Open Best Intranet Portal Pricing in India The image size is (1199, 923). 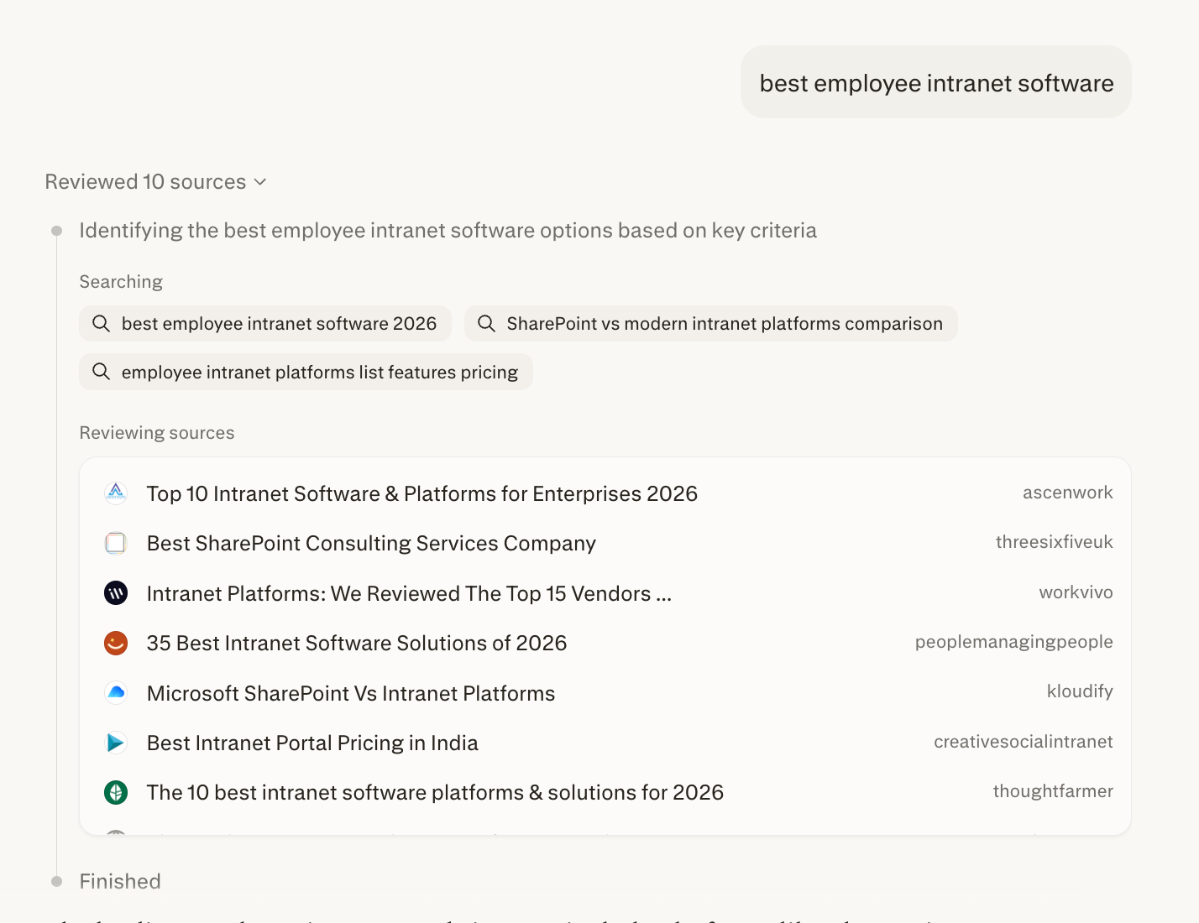click(312, 743)
